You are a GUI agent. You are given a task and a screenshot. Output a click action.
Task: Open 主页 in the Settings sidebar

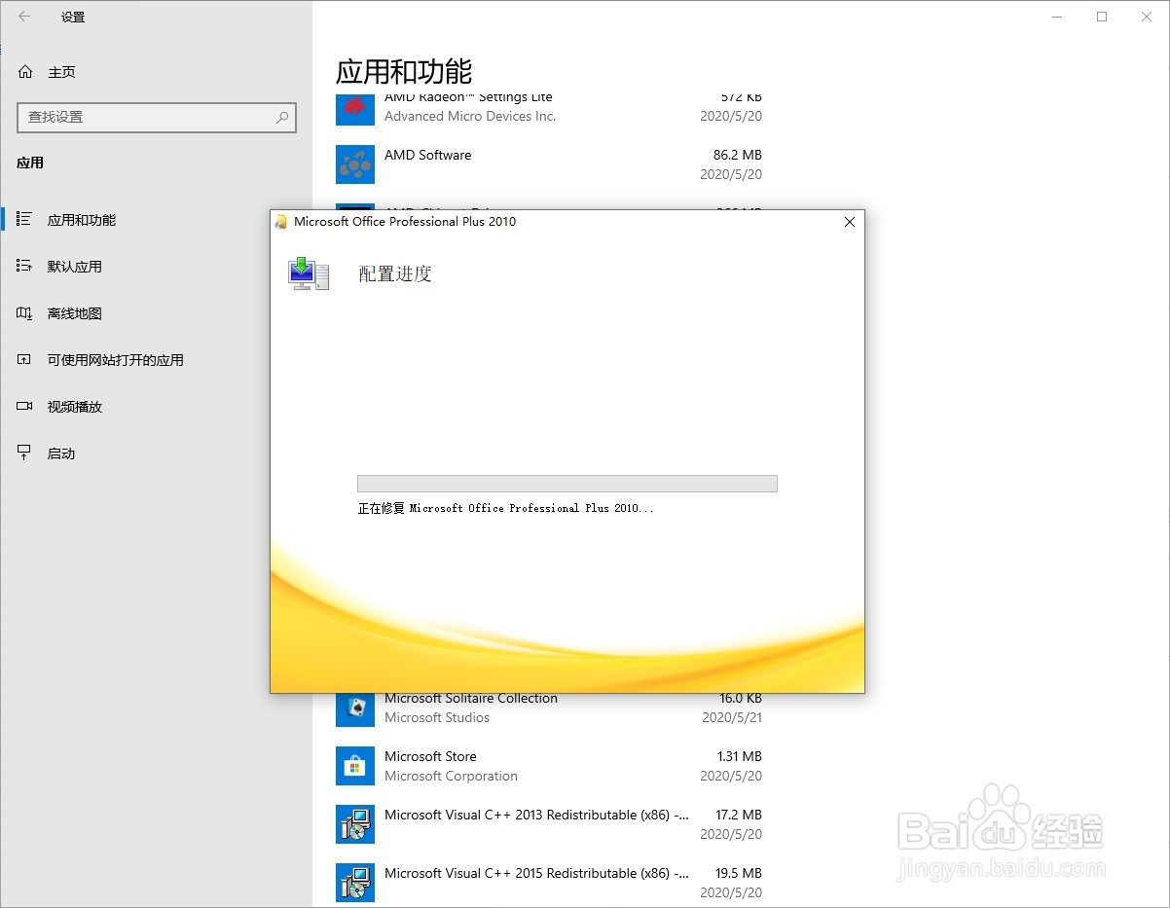[61, 72]
